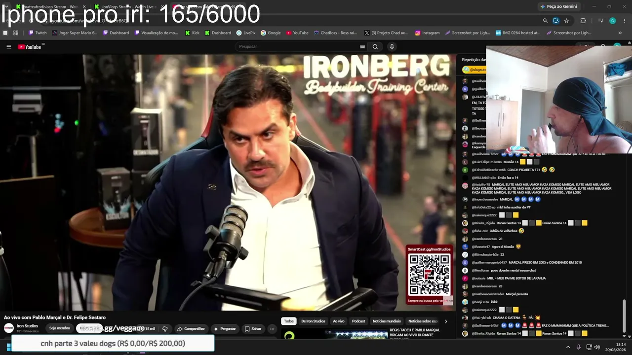Image resolution: width=632 pixels, height=355 pixels.
Task: Select the Podcast filter chip
Action: (358, 321)
